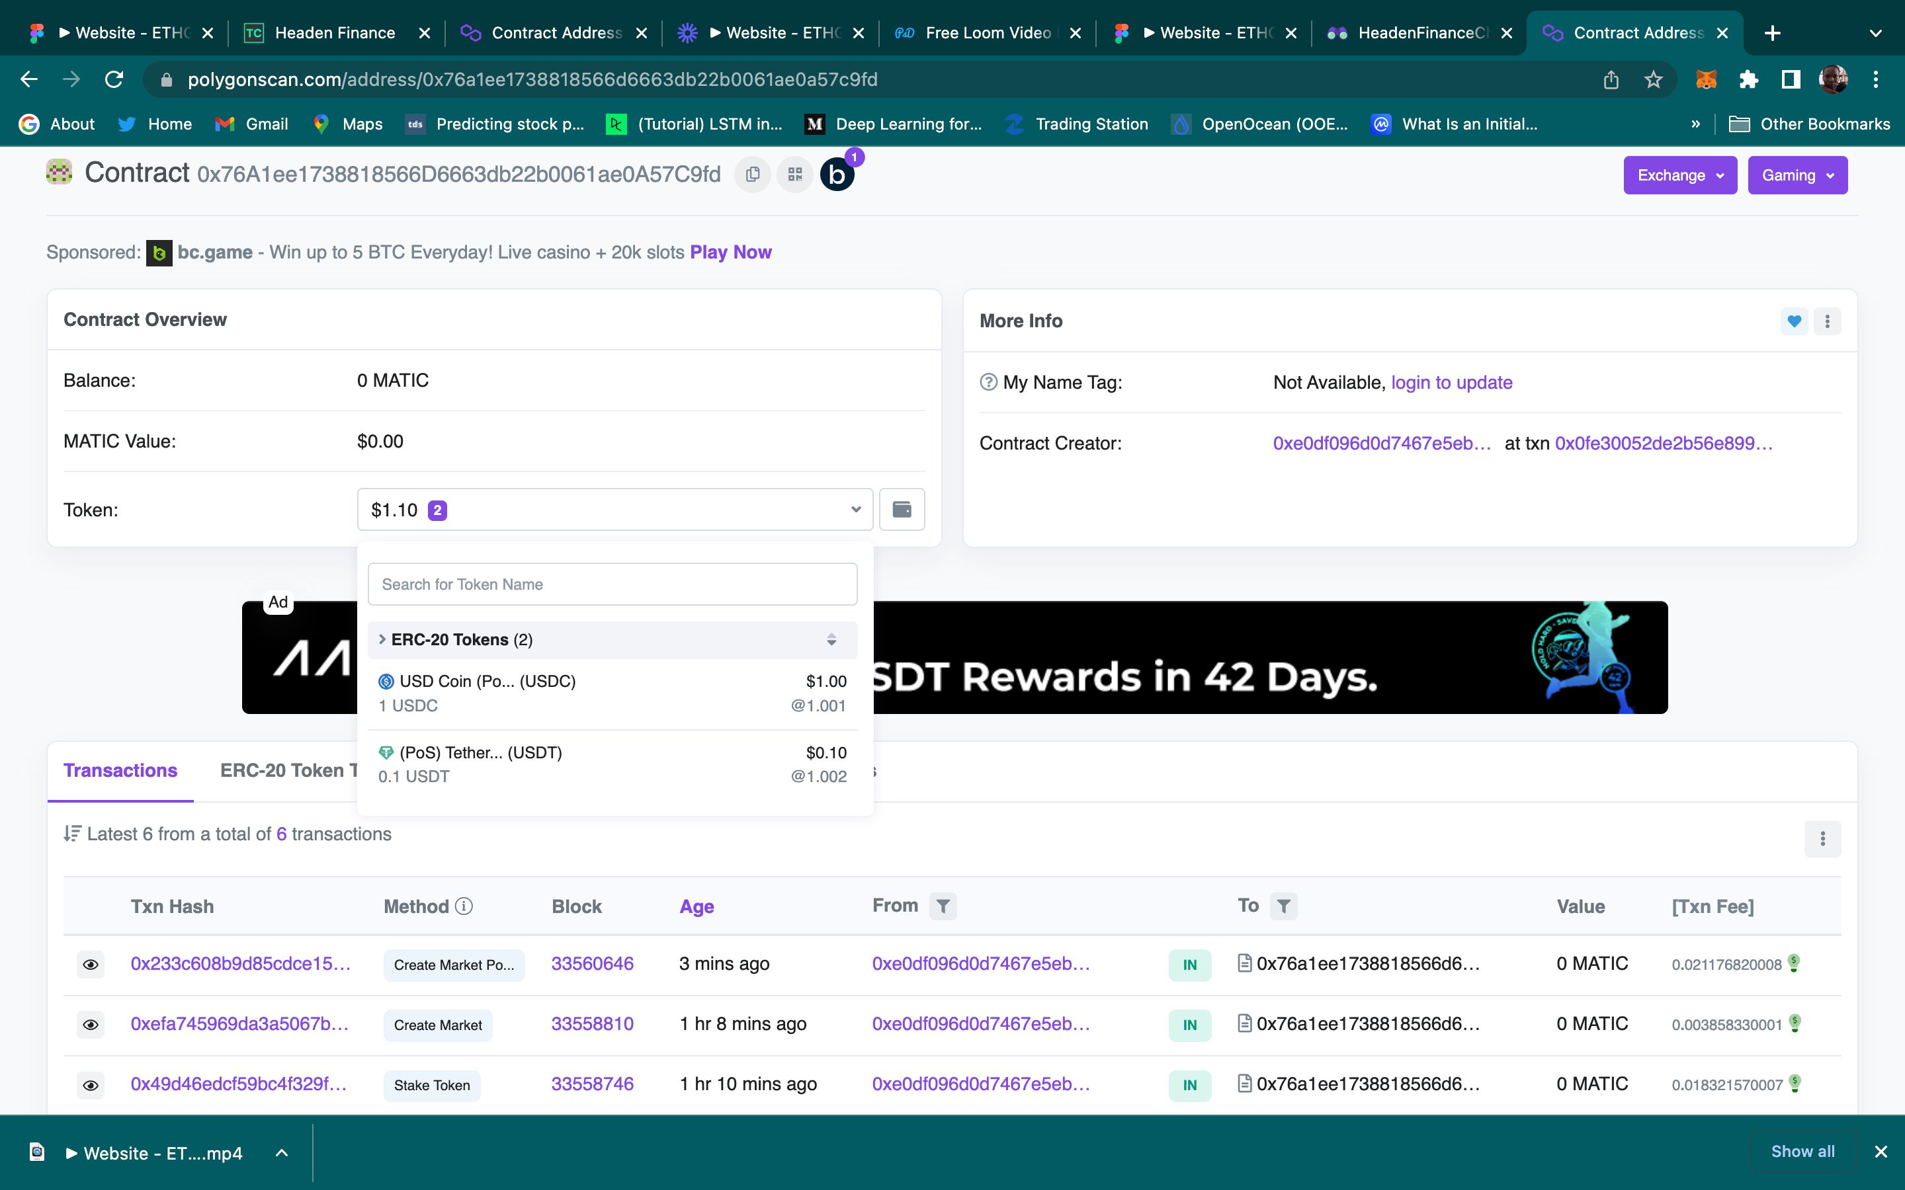The image size is (1905, 1190).
Task: Open wallet token holdings icon next to Token dropdown
Action: (x=902, y=509)
